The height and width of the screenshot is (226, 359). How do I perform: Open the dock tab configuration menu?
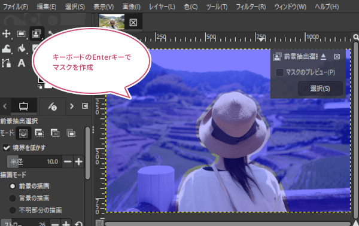coord(85,106)
